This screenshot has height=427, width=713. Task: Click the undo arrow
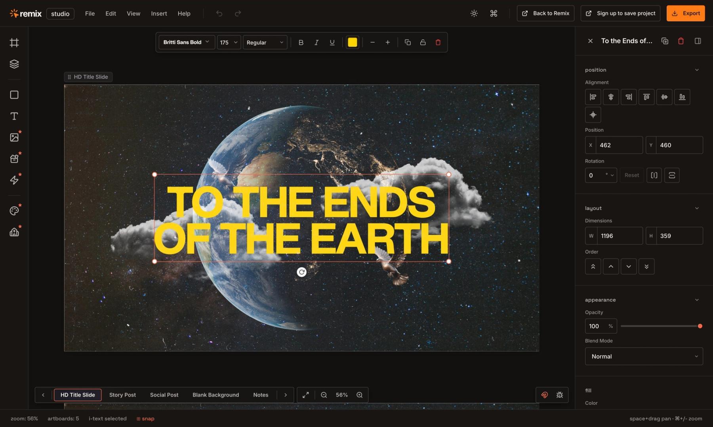tap(219, 13)
